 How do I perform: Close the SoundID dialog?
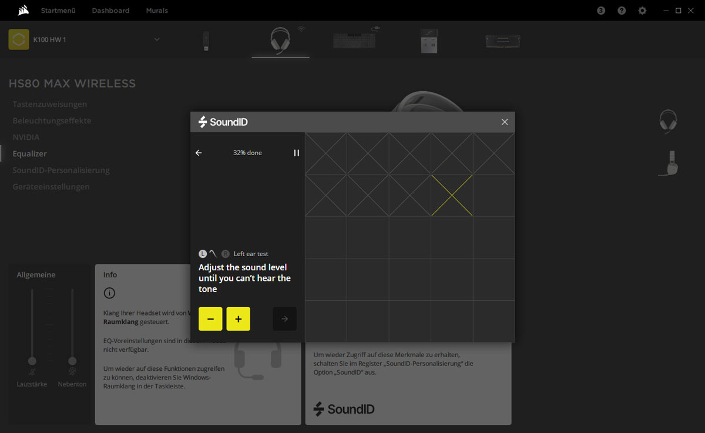pos(504,122)
